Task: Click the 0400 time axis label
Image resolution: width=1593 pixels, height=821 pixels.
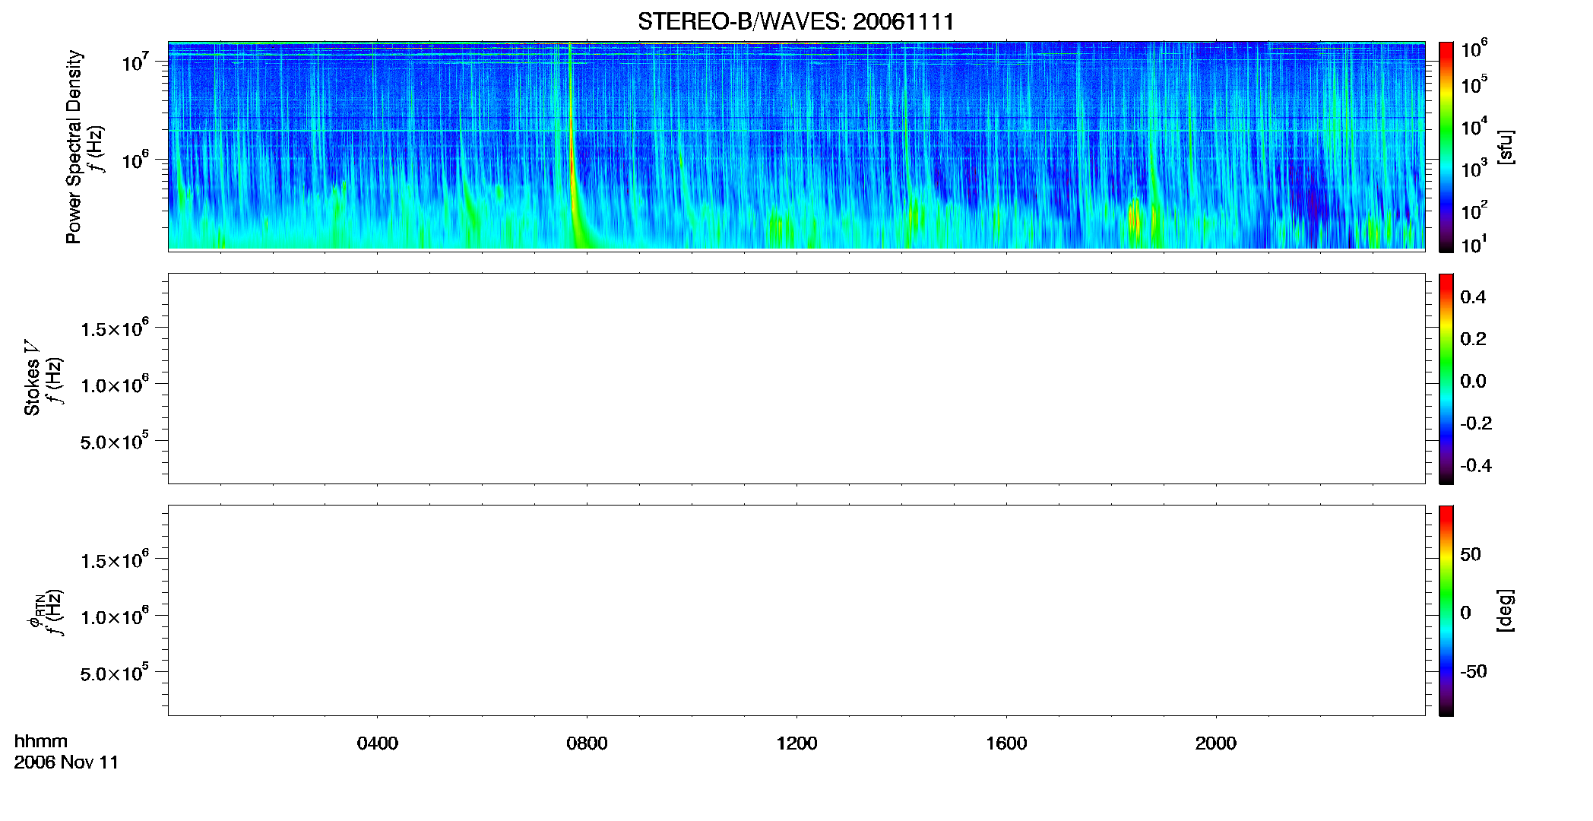Action: pos(378,743)
